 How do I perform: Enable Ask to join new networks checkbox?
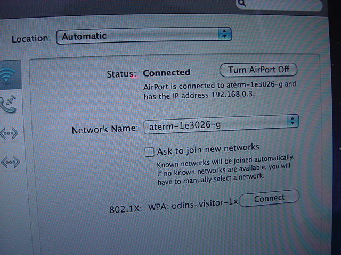pyautogui.click(x=149, y=151)
